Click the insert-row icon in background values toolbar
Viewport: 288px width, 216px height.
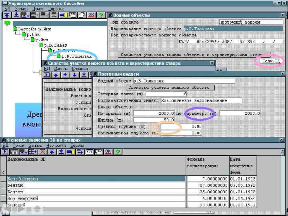(x=33, y=152)
